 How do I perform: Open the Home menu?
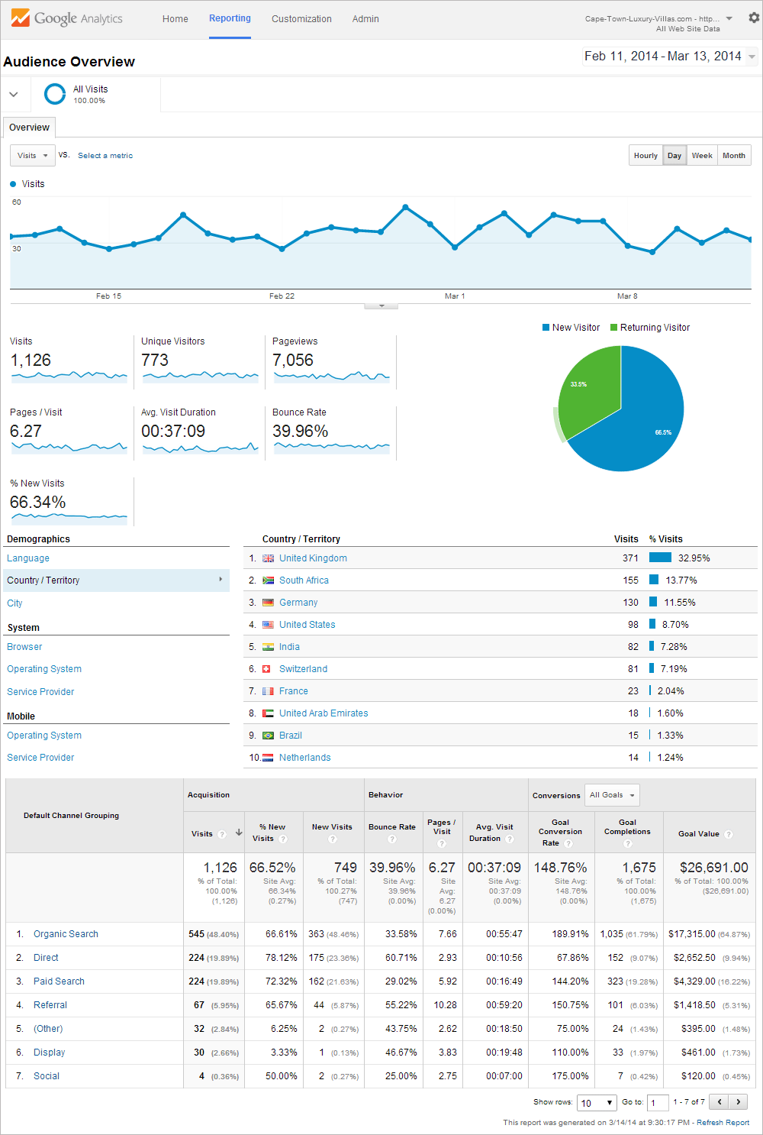[175, 19]
